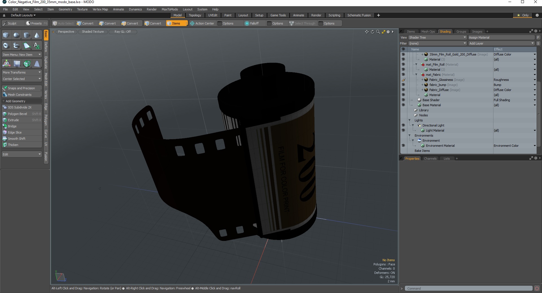Hide the Fabric_Diffuse image layer
Screen dimensions: 542x293
(x=403, y=90)
